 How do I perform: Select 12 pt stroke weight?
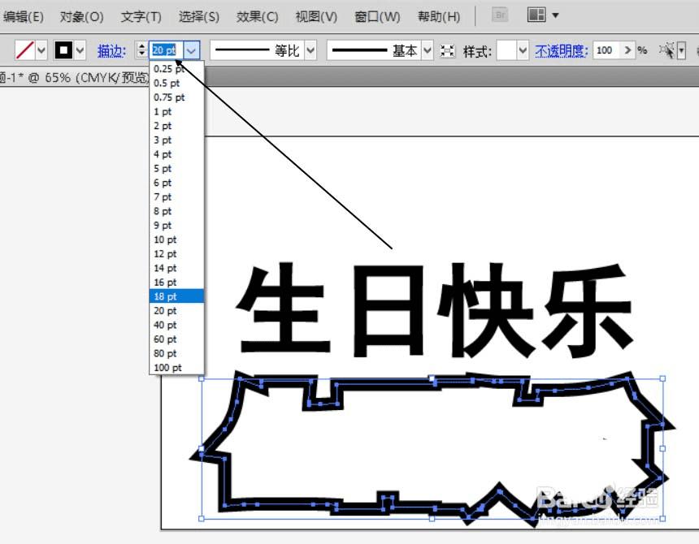176,254
